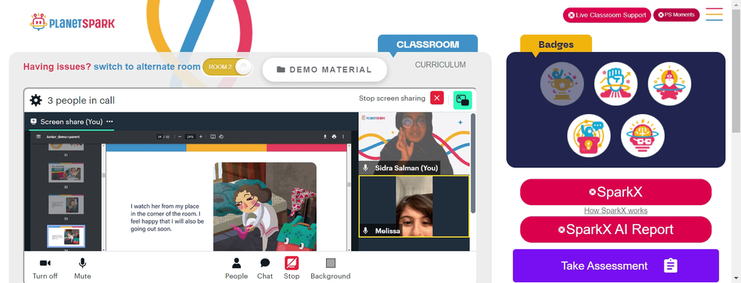Screen dimensions: 741x283
Task: Select the wizard gnome badge
Action: (670, 84)
